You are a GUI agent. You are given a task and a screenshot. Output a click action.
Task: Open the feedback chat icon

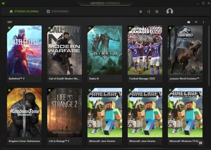pyautogui.click(x=200, y=143)
